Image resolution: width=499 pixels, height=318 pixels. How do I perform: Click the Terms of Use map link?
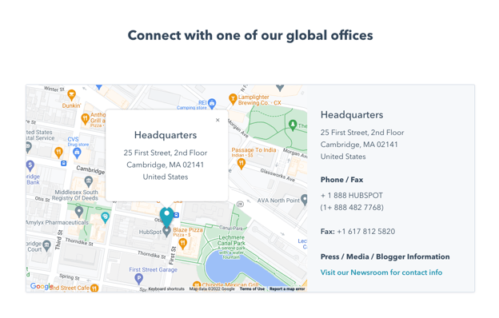(x=252, y=288)
